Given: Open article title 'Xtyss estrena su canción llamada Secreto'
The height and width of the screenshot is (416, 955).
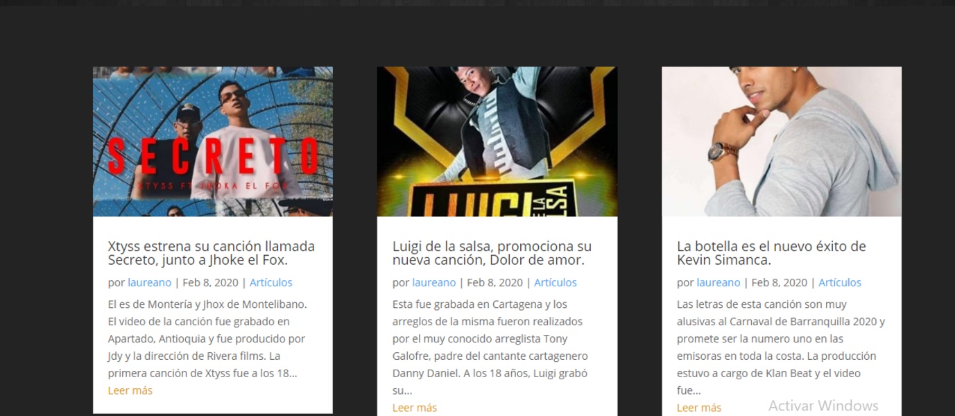Looking at the screenshot, I should (212, 253).
